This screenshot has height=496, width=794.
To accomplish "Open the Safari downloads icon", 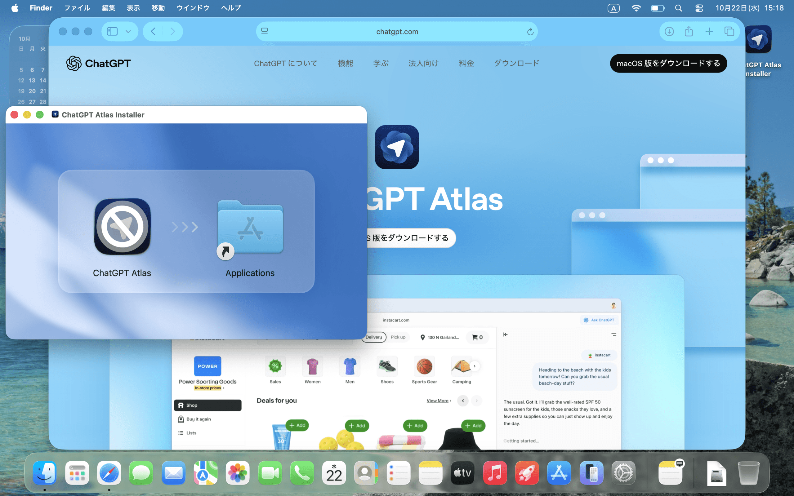I will [669, 32].
